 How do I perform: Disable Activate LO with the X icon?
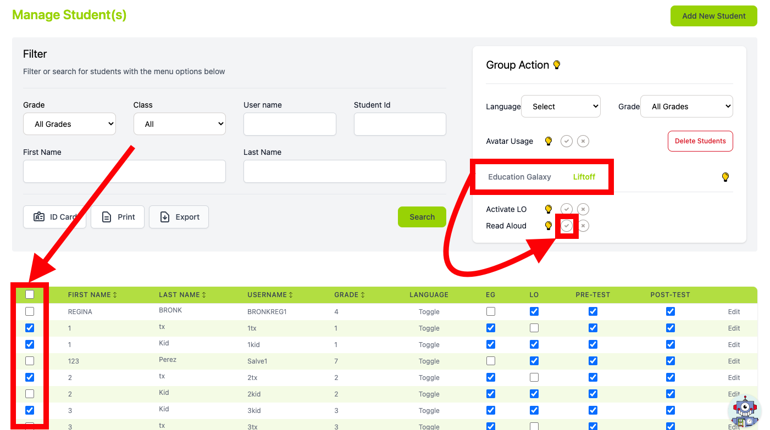(583, 209)
